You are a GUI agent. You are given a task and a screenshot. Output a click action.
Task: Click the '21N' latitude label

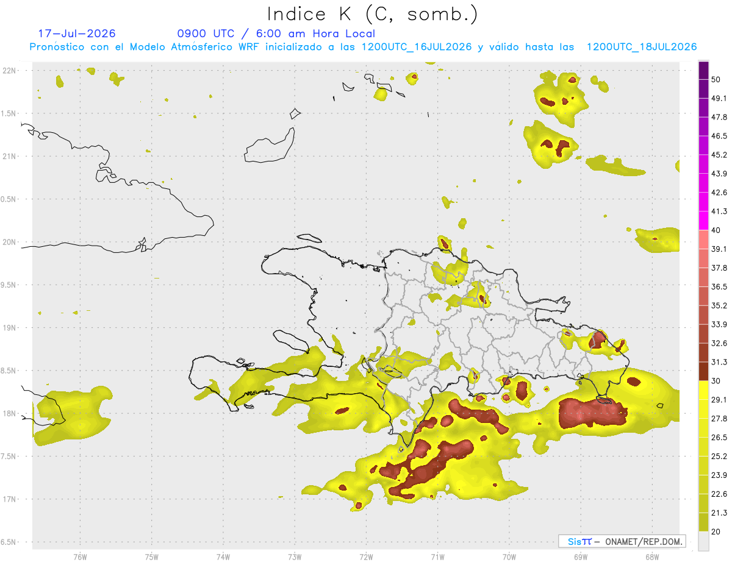(x=10, y=157)
